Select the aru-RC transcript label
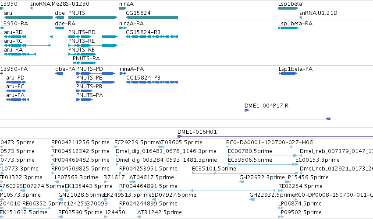373x219 pixels. pos(13,41)
